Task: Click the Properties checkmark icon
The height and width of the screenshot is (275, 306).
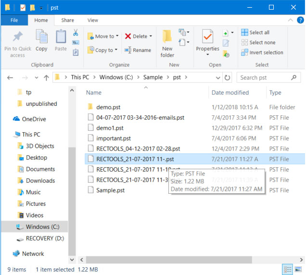Action: click(x=207, y=37)
